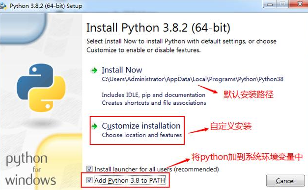Screen dimensions: 308x190
Task: Click the red 自定义安装 annotation text
Action: pos(231,126)
